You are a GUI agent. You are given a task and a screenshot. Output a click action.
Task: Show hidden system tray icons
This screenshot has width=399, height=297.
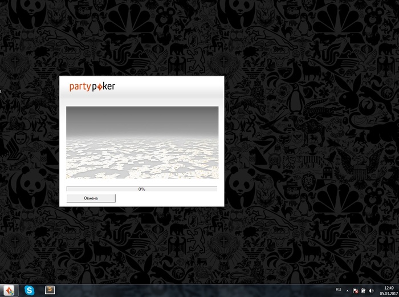347,291
